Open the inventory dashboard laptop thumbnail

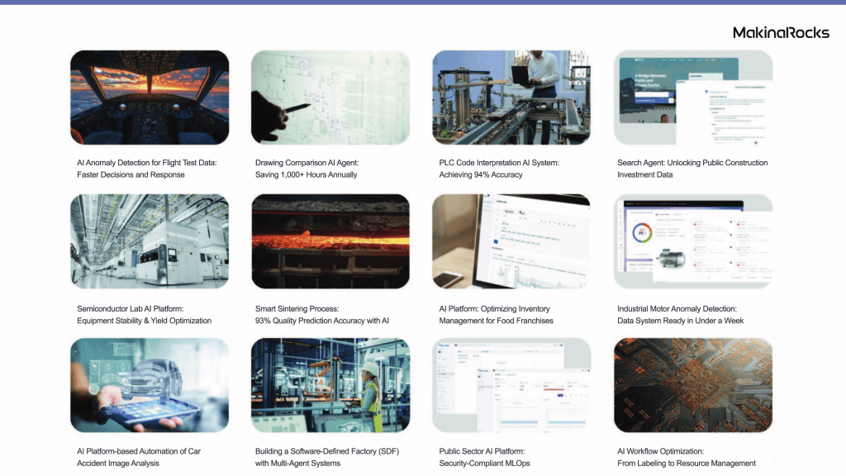click(x=511, y=241)
